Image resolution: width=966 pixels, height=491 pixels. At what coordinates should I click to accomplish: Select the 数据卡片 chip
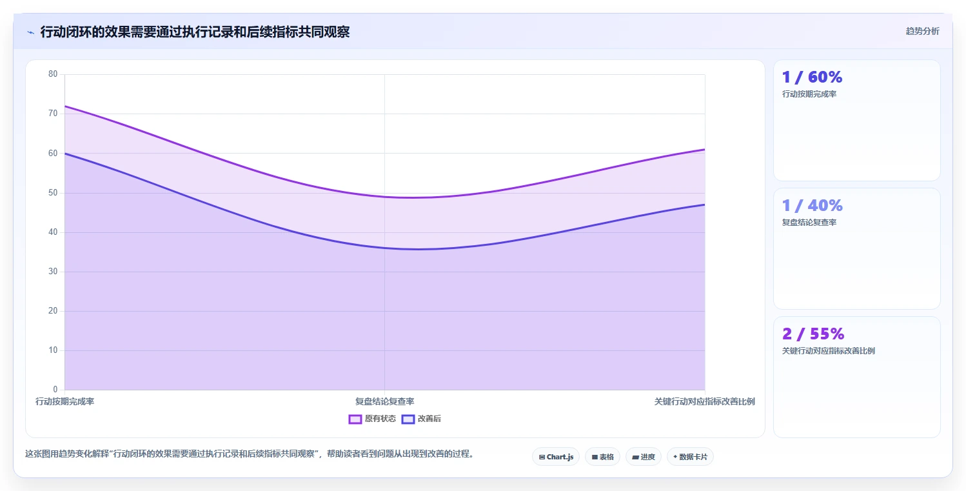pyautogui.click(x=690, y=457)
